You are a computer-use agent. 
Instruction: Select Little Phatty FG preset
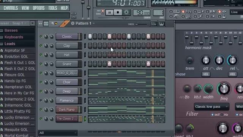pos(17,112)
